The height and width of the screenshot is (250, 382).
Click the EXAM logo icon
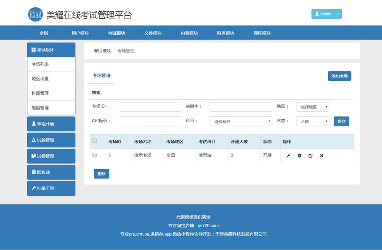click(35, 14)
